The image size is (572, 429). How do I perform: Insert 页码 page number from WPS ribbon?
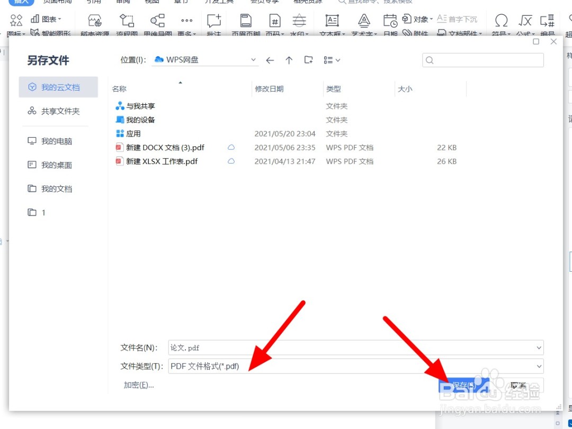point(275,25)
